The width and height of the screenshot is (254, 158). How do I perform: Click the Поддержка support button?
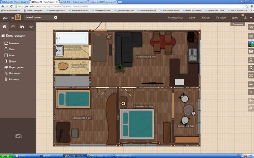pyautogui.click(x=238, y=24)
